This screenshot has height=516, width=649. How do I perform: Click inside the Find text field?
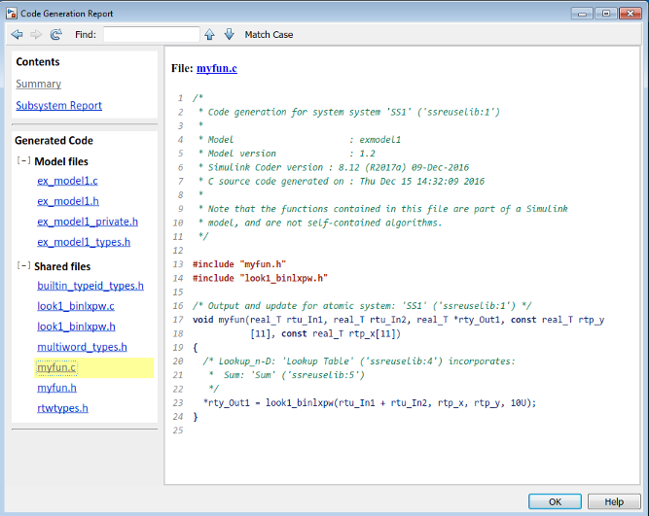pos(152,34)
